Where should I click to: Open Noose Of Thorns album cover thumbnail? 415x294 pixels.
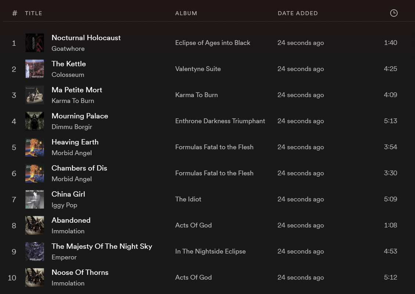tap(35, 277)
